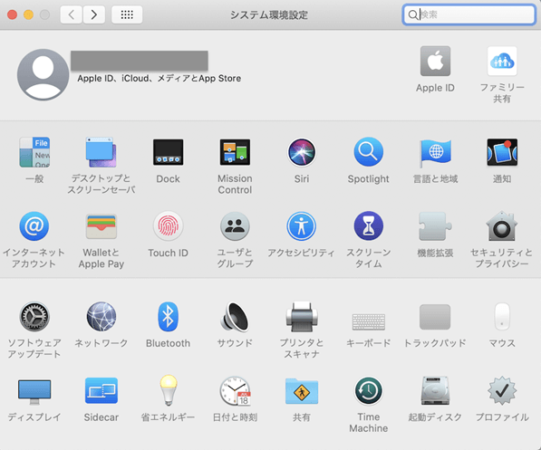Open Walletと Apple Pay preferences
541x450 pixels.
point(101,226)
